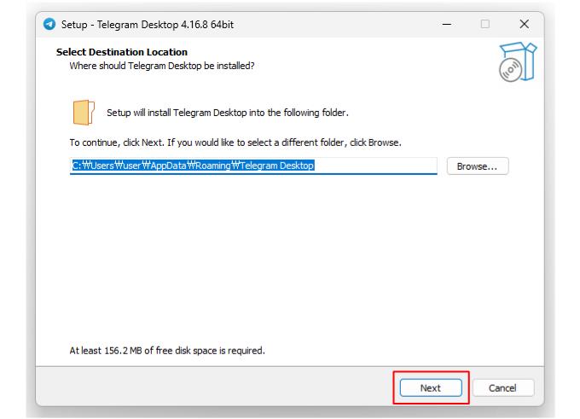Click the Telegram logo in title bar
The height and width of the screenshot is (419, 580).
point(49,24)
